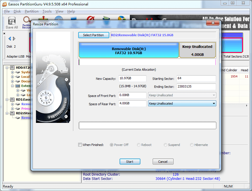Screen dimensions: 252x191
Task: Click the Ending Sector field
Action: click(x=196, y=87)
